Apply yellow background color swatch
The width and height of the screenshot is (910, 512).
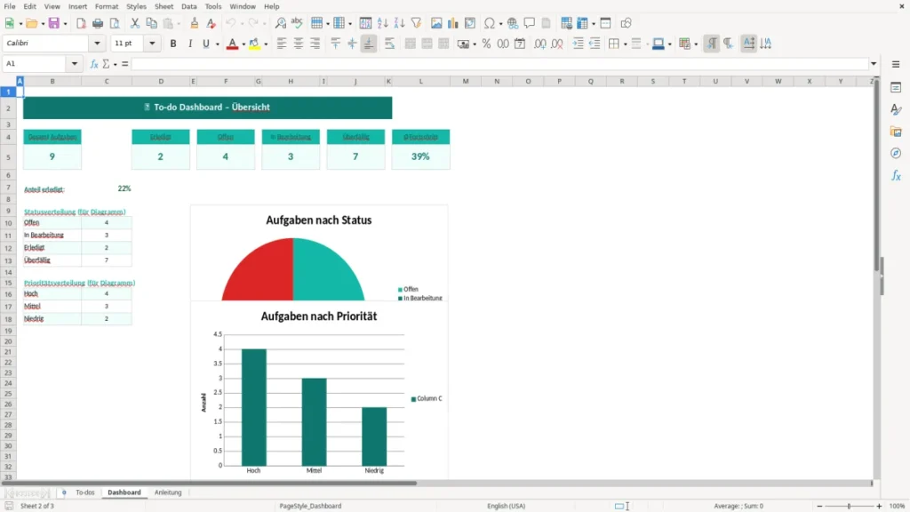coord(254,44)
